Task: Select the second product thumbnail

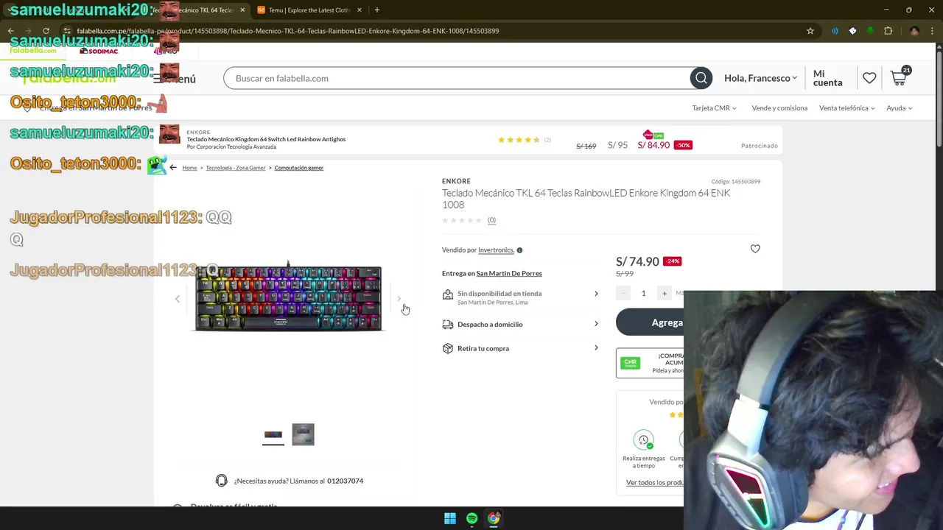Action: click(303, 434)
